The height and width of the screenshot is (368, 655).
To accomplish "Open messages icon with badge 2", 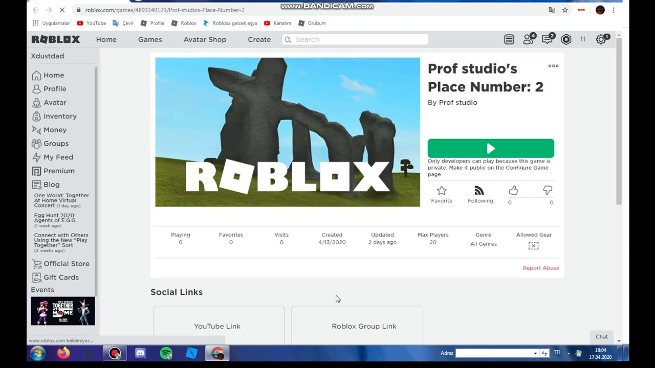I will click(x=548, y=39).
